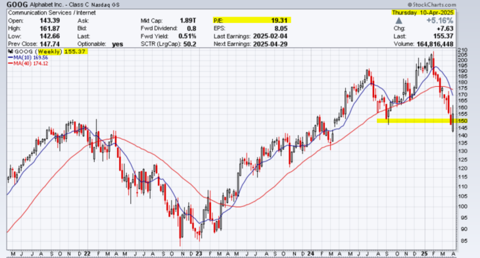
Task: Click the year '22' on time axis
Action: (x=87, y=253)
